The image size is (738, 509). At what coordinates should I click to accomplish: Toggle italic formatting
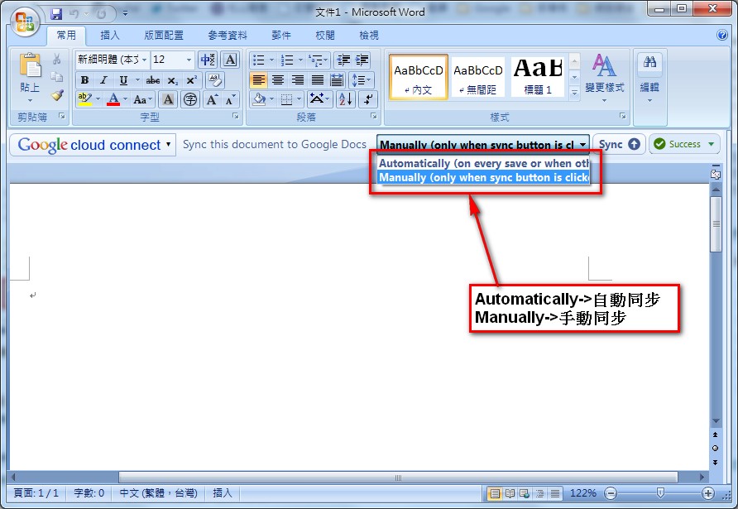(x=103, y=80)
